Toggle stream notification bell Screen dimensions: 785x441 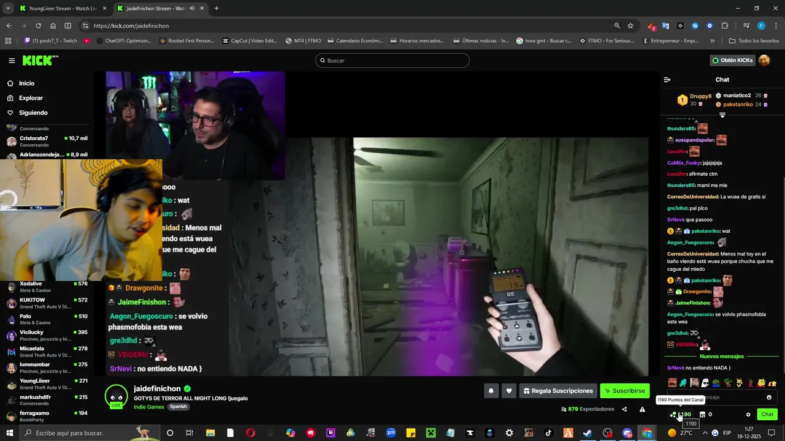point(491,391)
